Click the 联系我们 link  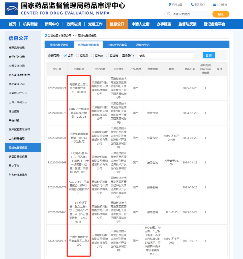[x=200, y=5]
